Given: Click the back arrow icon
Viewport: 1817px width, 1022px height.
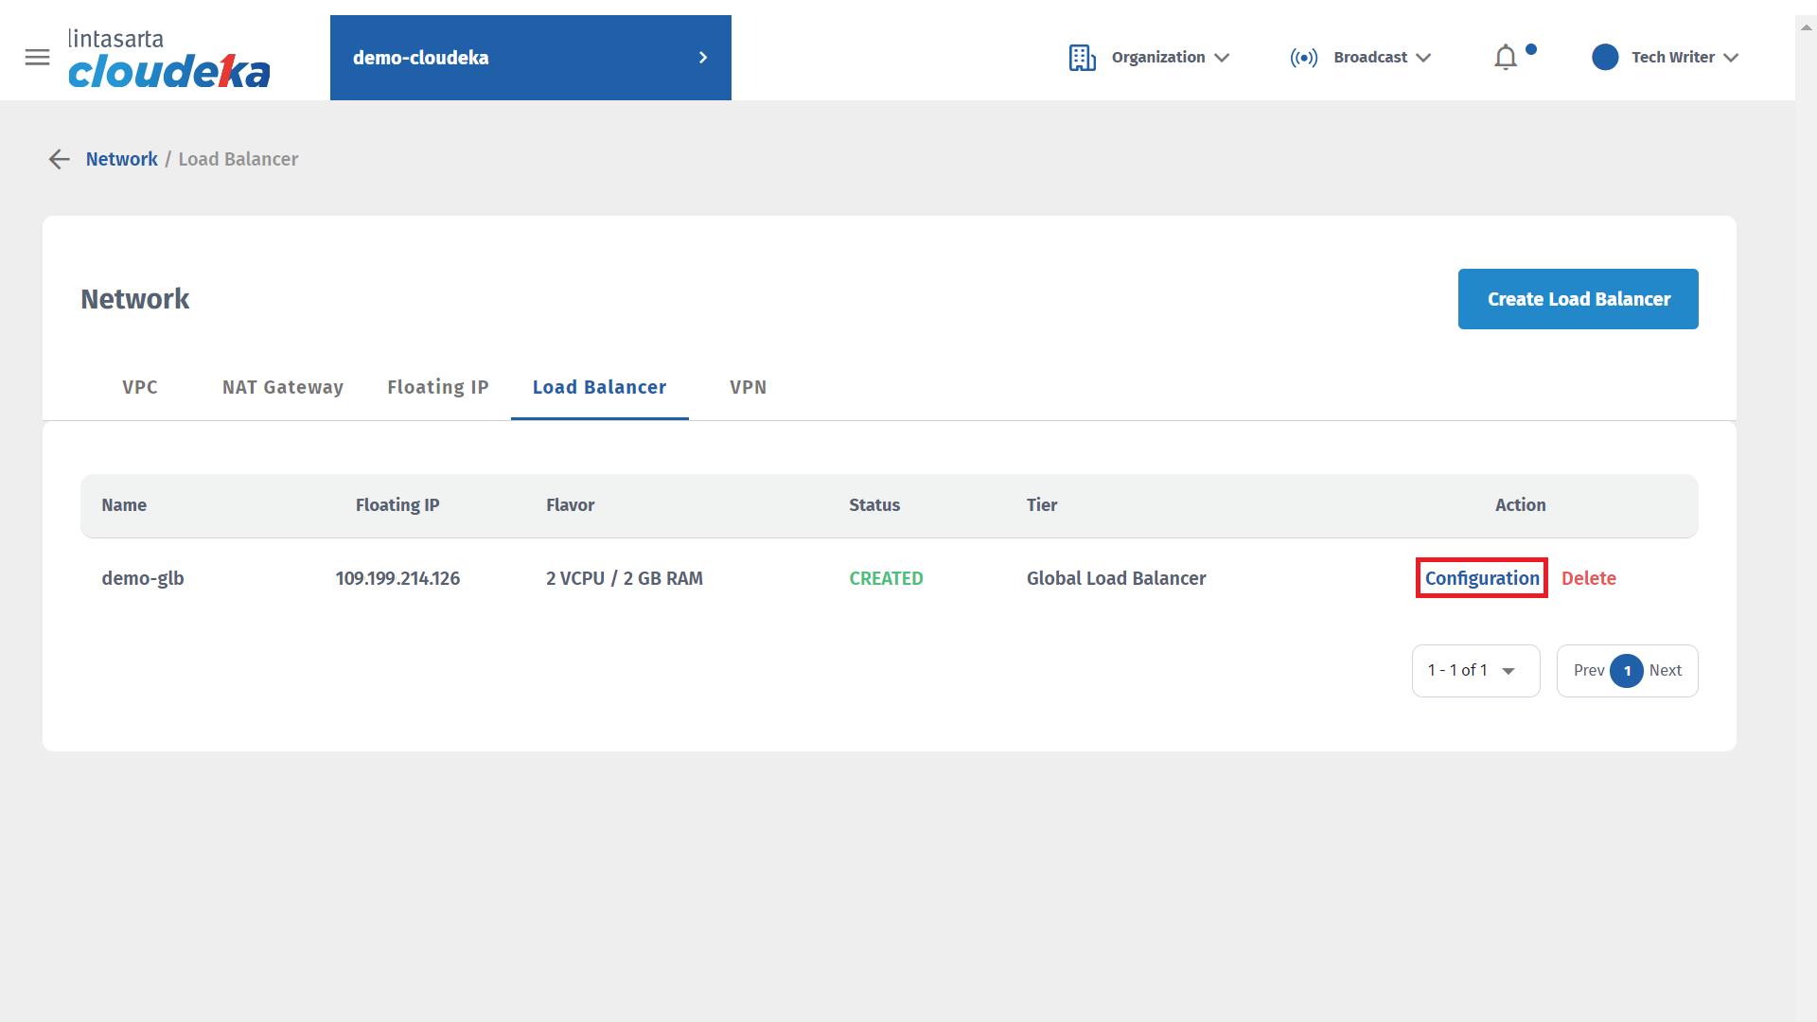Looking at the screenshot, I should click(59, 159).
